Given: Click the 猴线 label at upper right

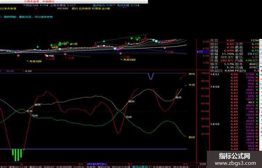Looking at the screenshot, I should pos(192,74).
